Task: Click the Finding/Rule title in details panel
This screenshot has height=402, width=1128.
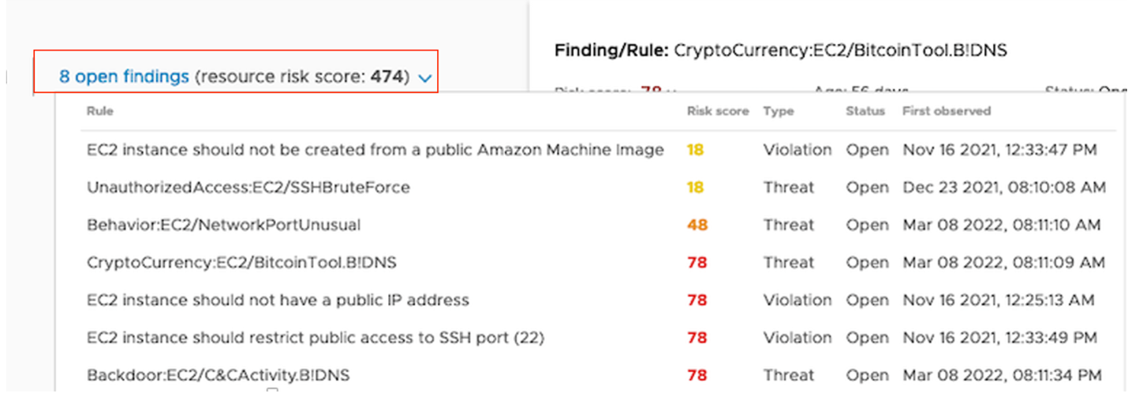Action: pyautogui.click(x=780, y=50)
